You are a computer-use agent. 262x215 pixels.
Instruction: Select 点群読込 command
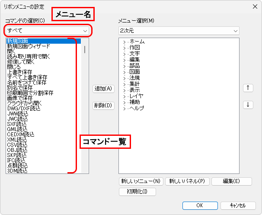point(43,166)
